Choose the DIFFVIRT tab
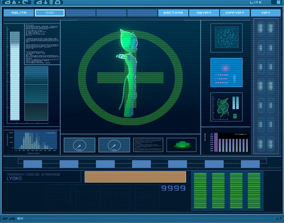Image resolution: width=284 pixels, height=223 pixels. (235, 13)
